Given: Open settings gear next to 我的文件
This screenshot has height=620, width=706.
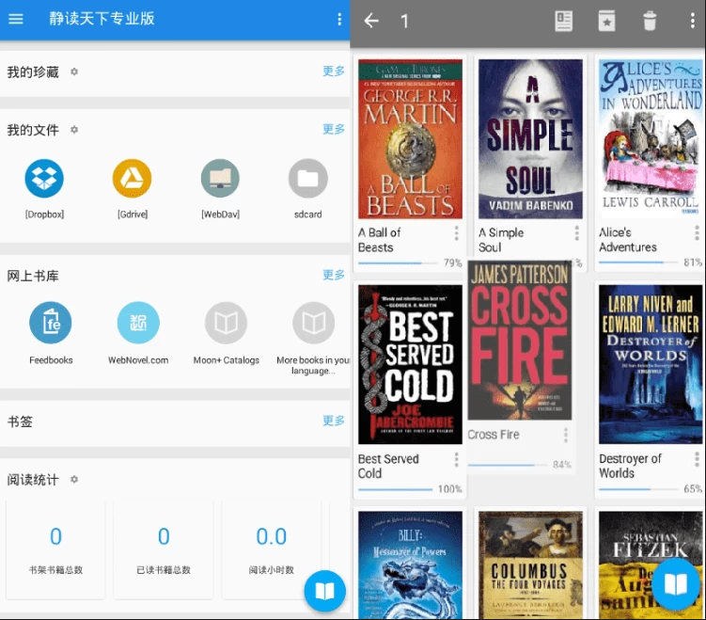Looking at the screenshot, I should pyautogui.click(x=74, y=130).
